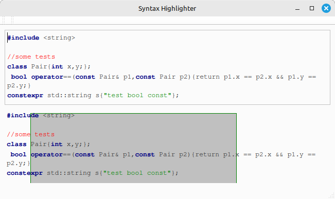Click "std::string" in the bordered editor
The image size is (335, 199).
pos(69,96)
